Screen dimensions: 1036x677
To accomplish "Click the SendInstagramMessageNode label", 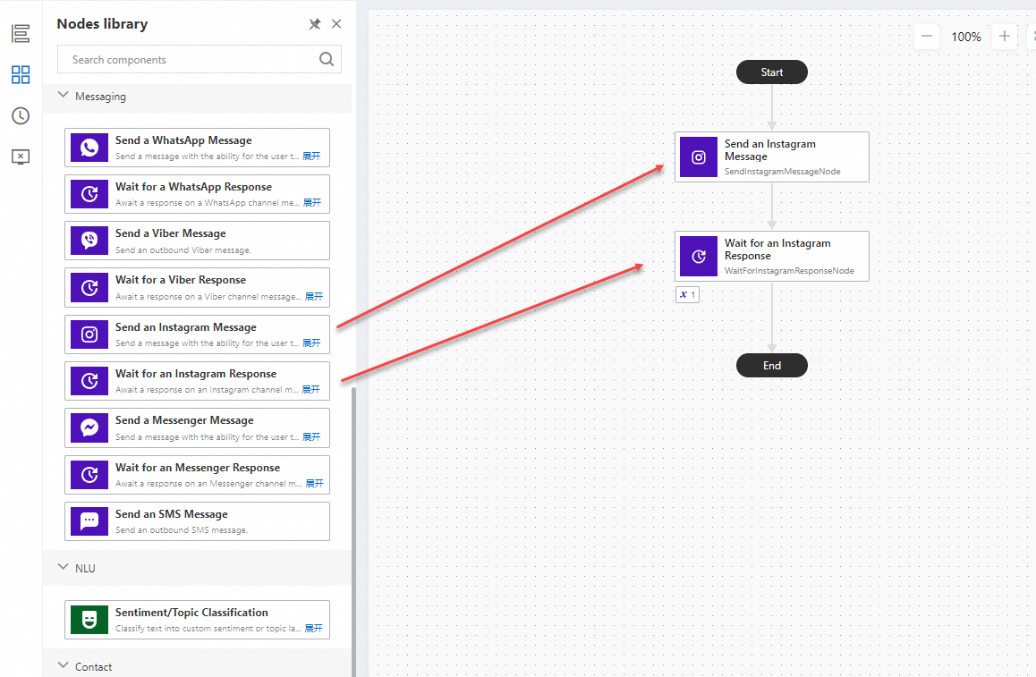I will pyautogui.click(x=782, y=171).
